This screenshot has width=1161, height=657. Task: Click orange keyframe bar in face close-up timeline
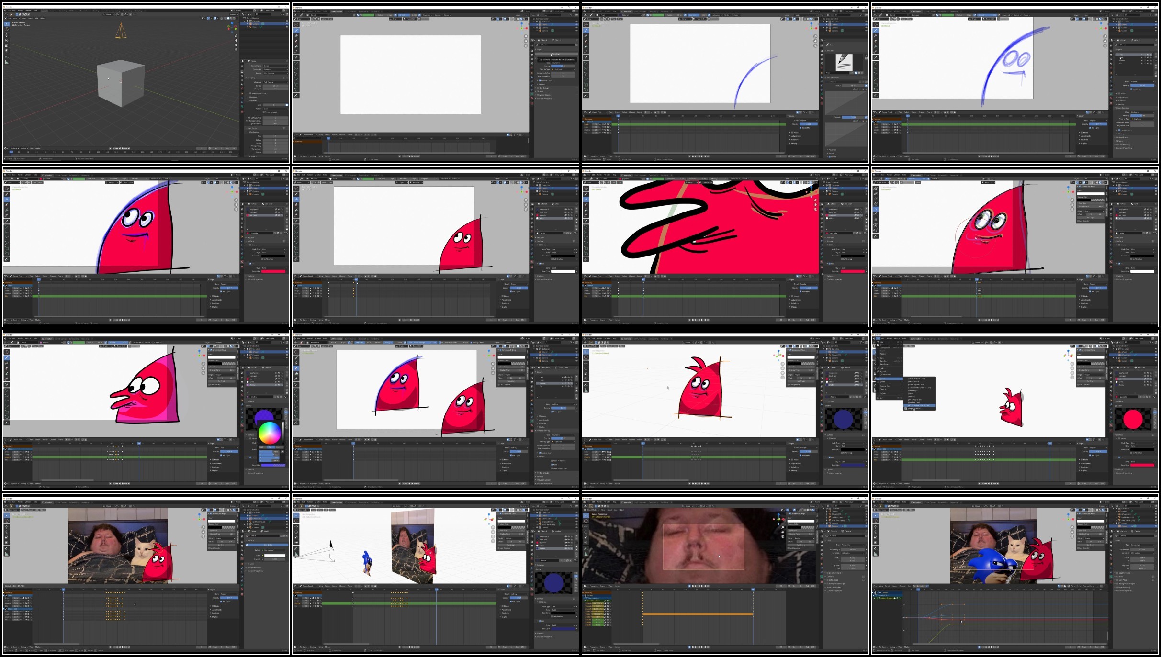click(x=698, y=614)
